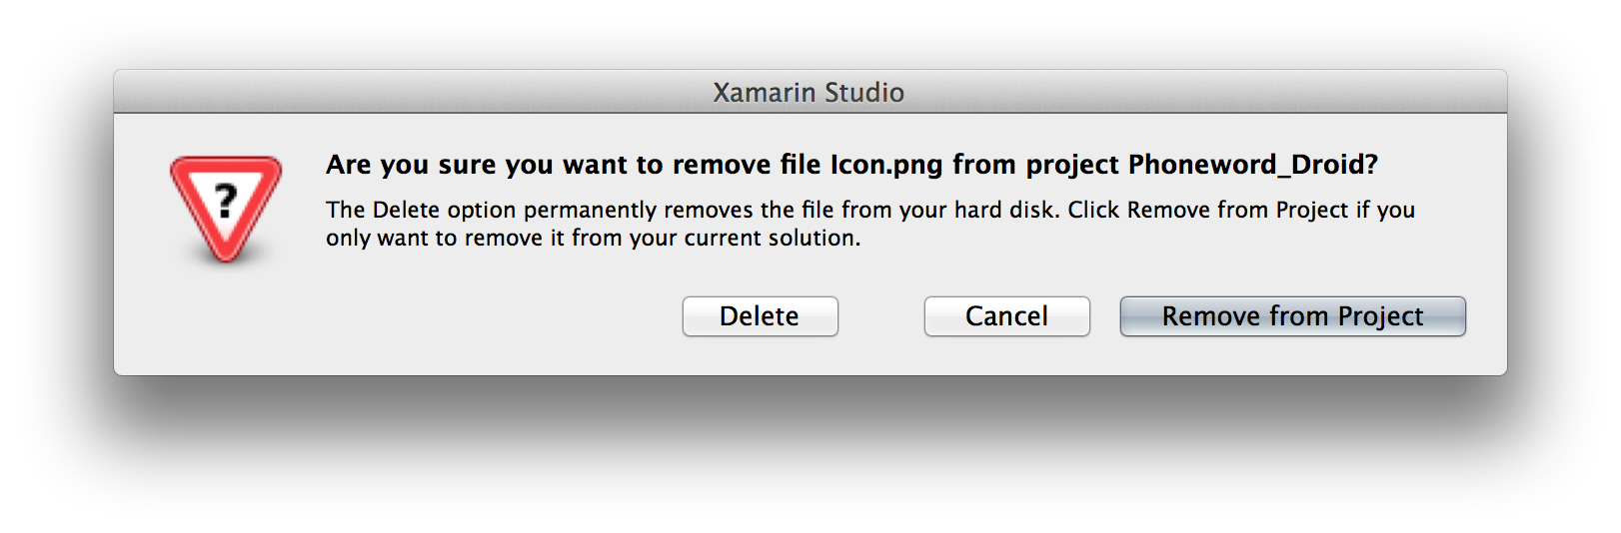The height and width of the screenshot is (533, 1621).
Task: Click the question mark inside the triangle
Action: (x=226, y=201)
